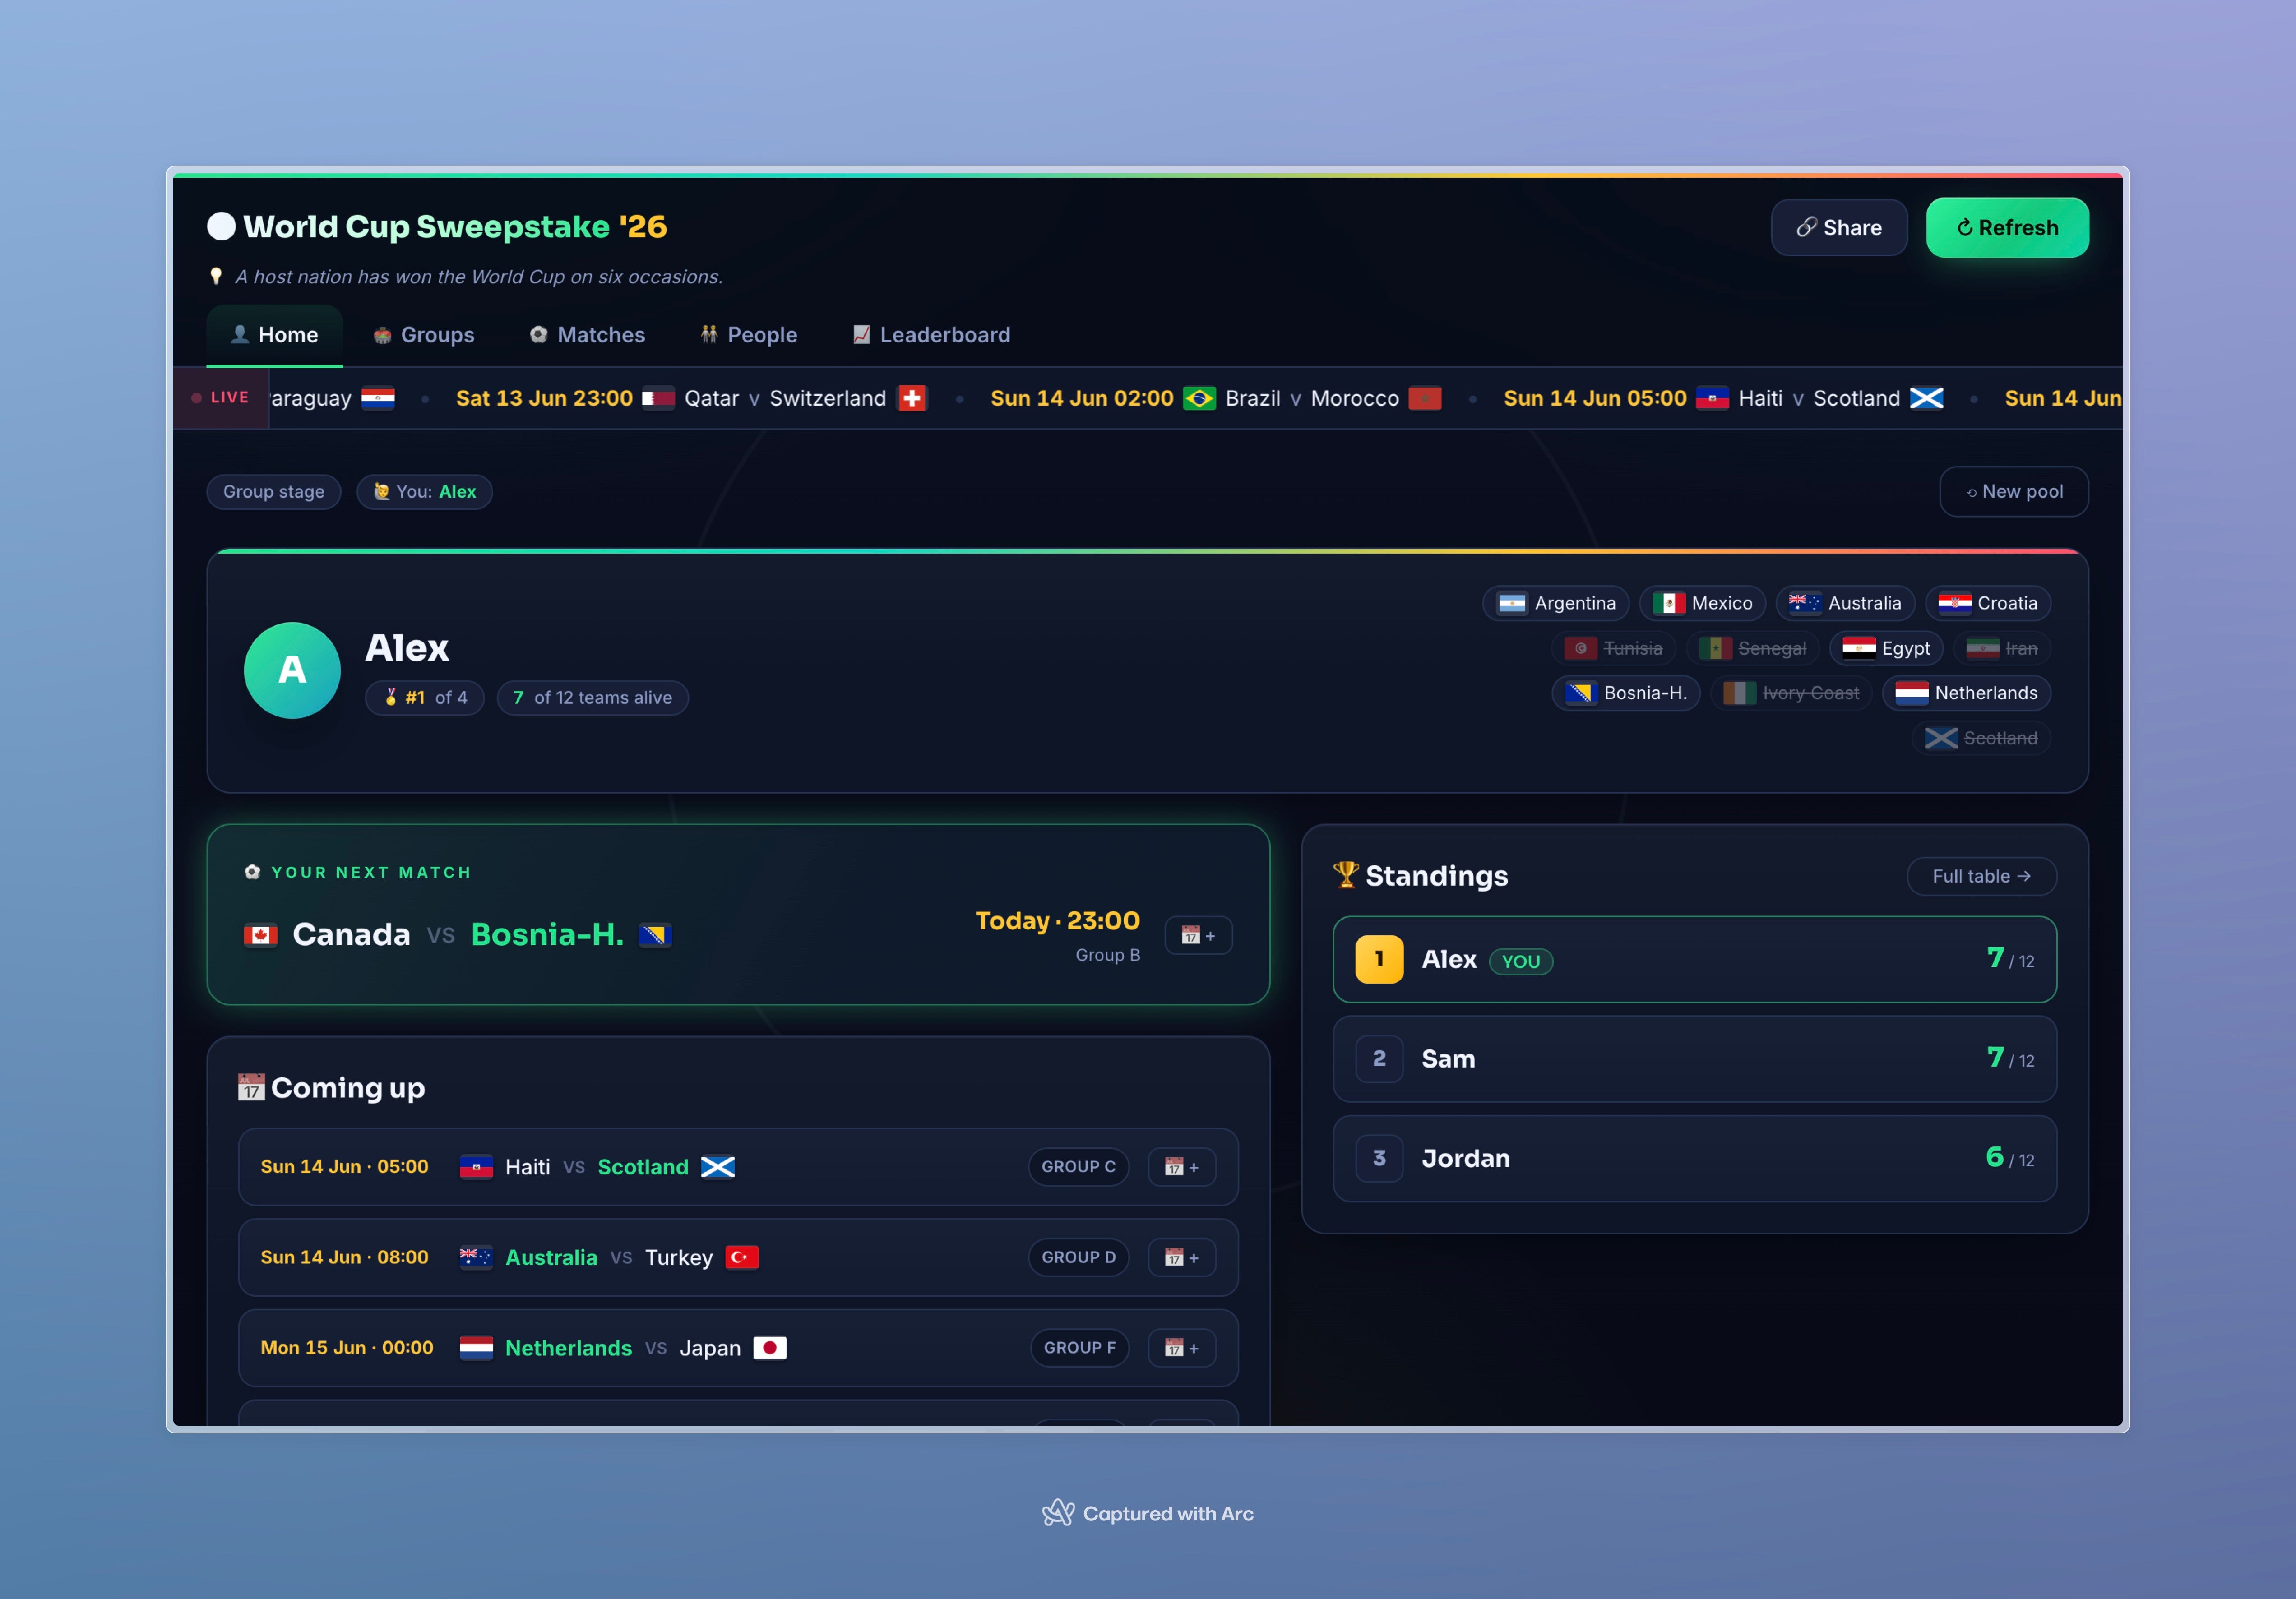Click the eliminated Ivory Coast chip
This screenshot has height=1599, width=2296.
(x=1791, y=693)
